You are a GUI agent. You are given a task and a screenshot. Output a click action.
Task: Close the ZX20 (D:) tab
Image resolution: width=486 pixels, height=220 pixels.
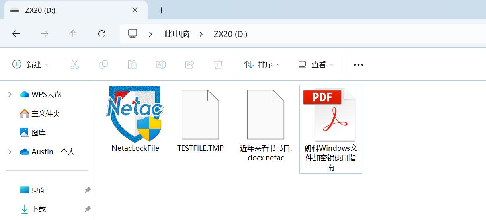point(135,10)
